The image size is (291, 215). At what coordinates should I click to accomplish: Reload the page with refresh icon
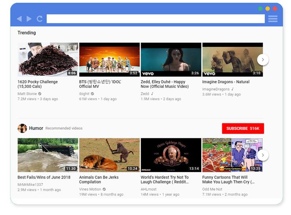[40, 19]
